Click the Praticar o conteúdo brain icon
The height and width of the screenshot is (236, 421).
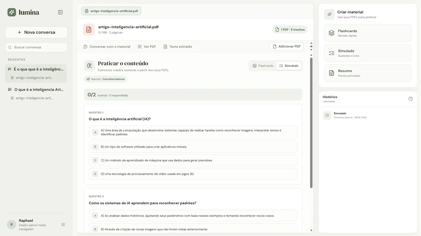coord(89,66)
